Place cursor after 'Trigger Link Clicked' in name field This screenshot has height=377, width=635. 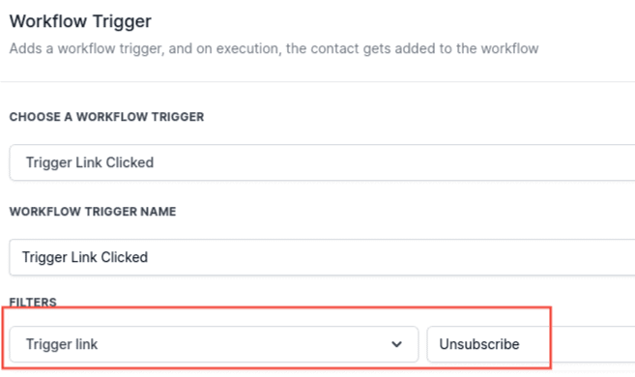(149, 257)
